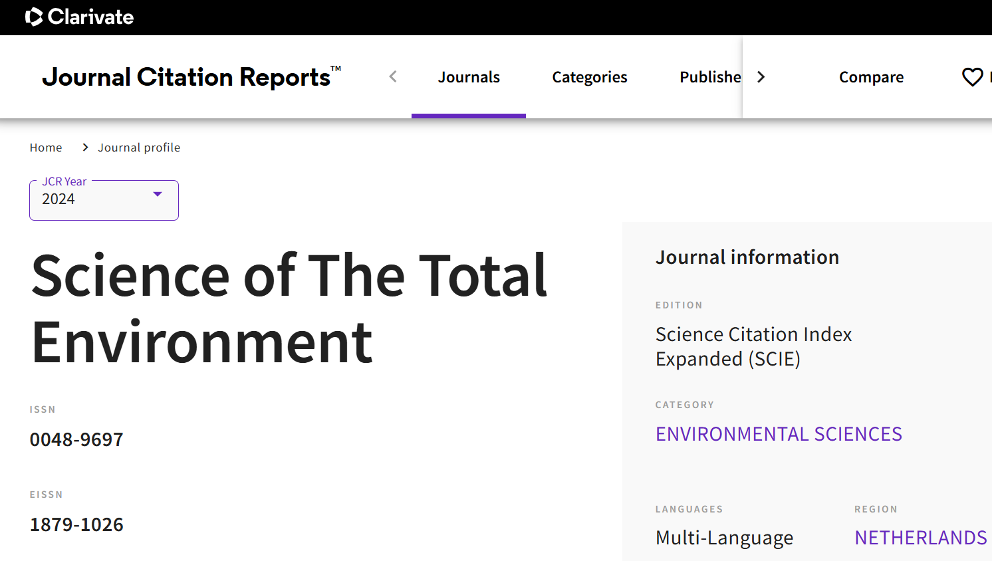Open the NETHERLANDS region link
992x561 pixels.
(x=920, y=538)
